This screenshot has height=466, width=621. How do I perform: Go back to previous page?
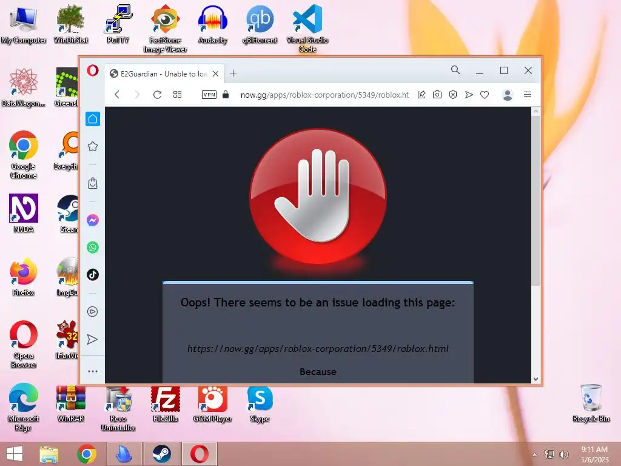pyautogui.click(x=117, y=95)
